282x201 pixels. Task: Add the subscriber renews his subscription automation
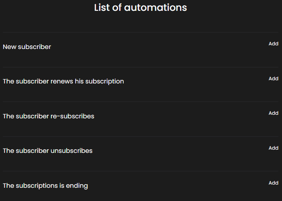click(274, 79)
